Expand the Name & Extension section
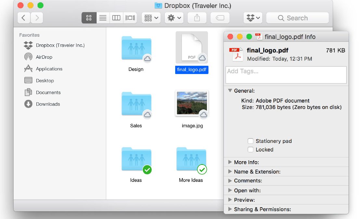Viewport: 364px width, 219px height. tap(230, 172)
